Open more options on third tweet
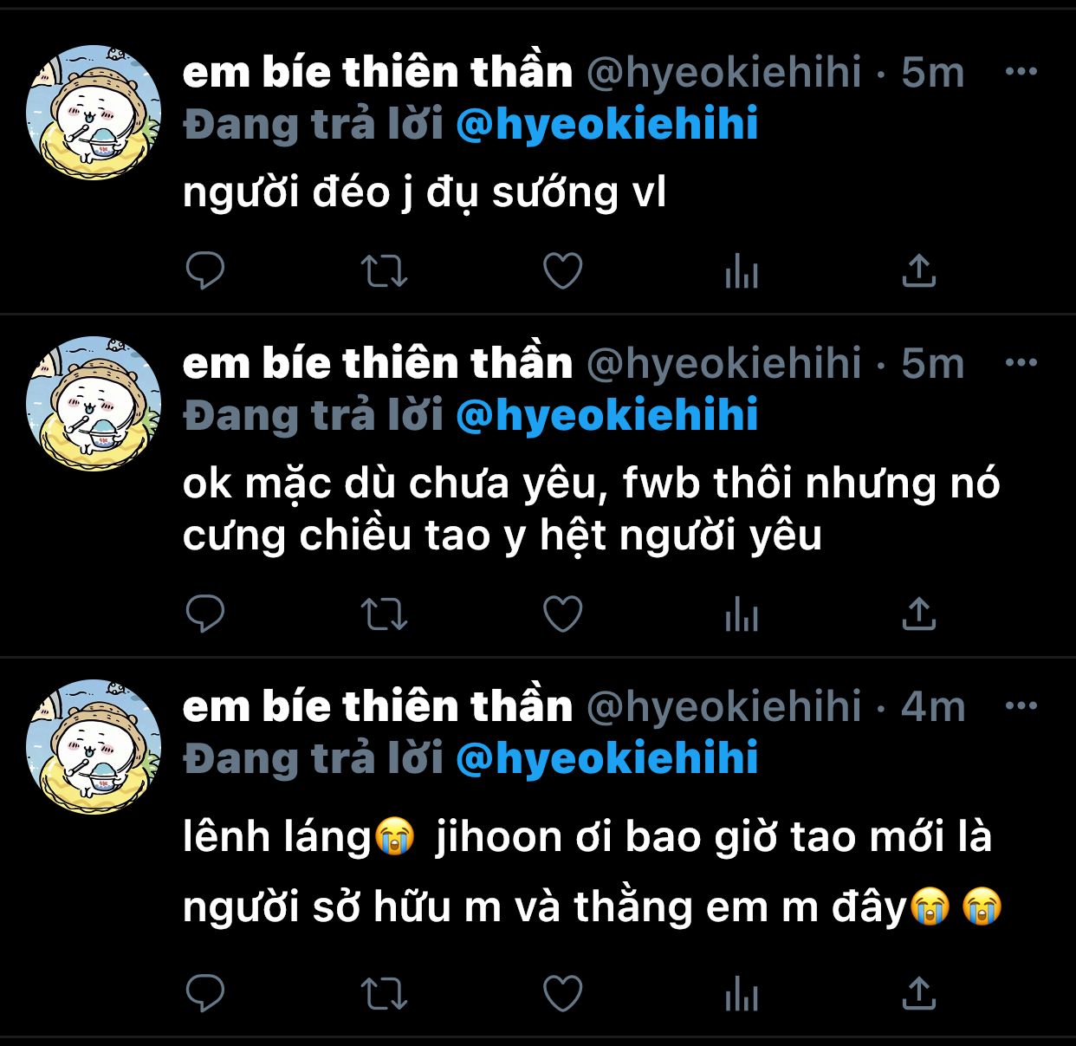 (x=1021, y=706)
